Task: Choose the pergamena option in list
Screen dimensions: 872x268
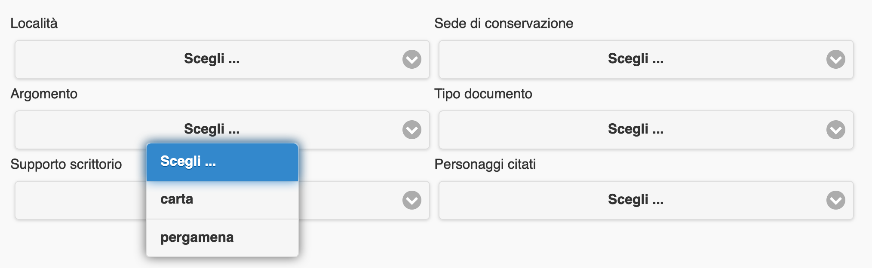Action: point(222,238)
